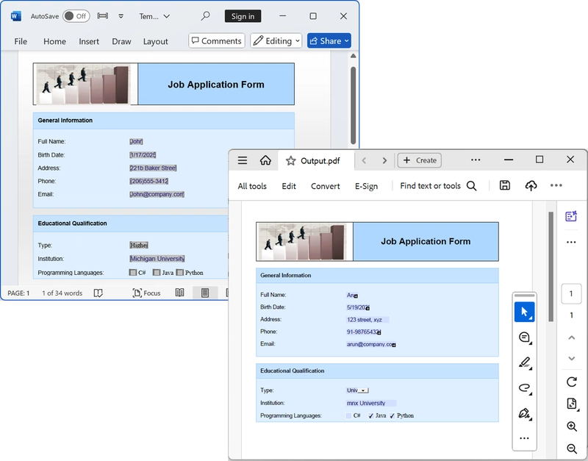
Task: Click the star icon on Output.pdf tab
Action: tap(290, 161)
